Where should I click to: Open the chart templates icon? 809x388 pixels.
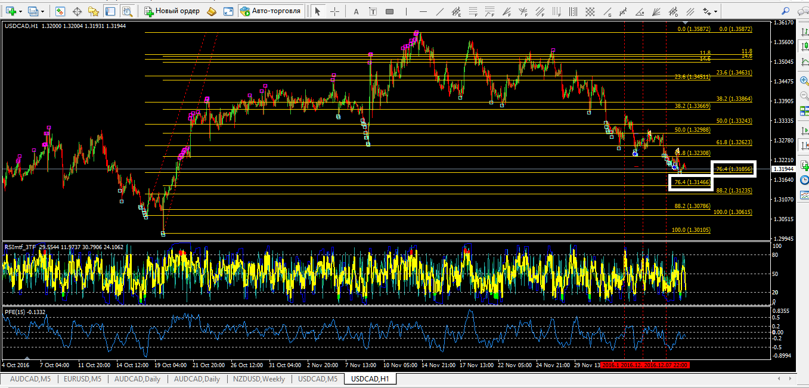click(804, 194)
